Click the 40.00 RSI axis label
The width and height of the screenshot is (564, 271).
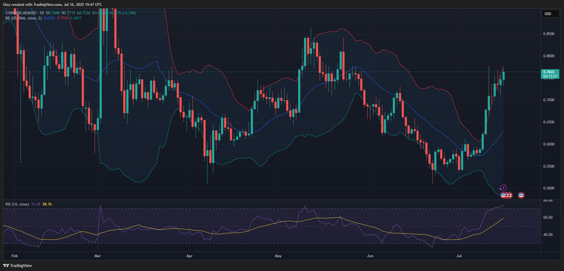548,235
